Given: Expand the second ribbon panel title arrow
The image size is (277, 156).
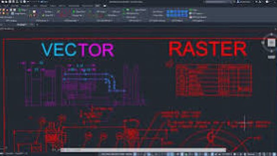Looking at the screenshot, I should [x=48, y=21].
